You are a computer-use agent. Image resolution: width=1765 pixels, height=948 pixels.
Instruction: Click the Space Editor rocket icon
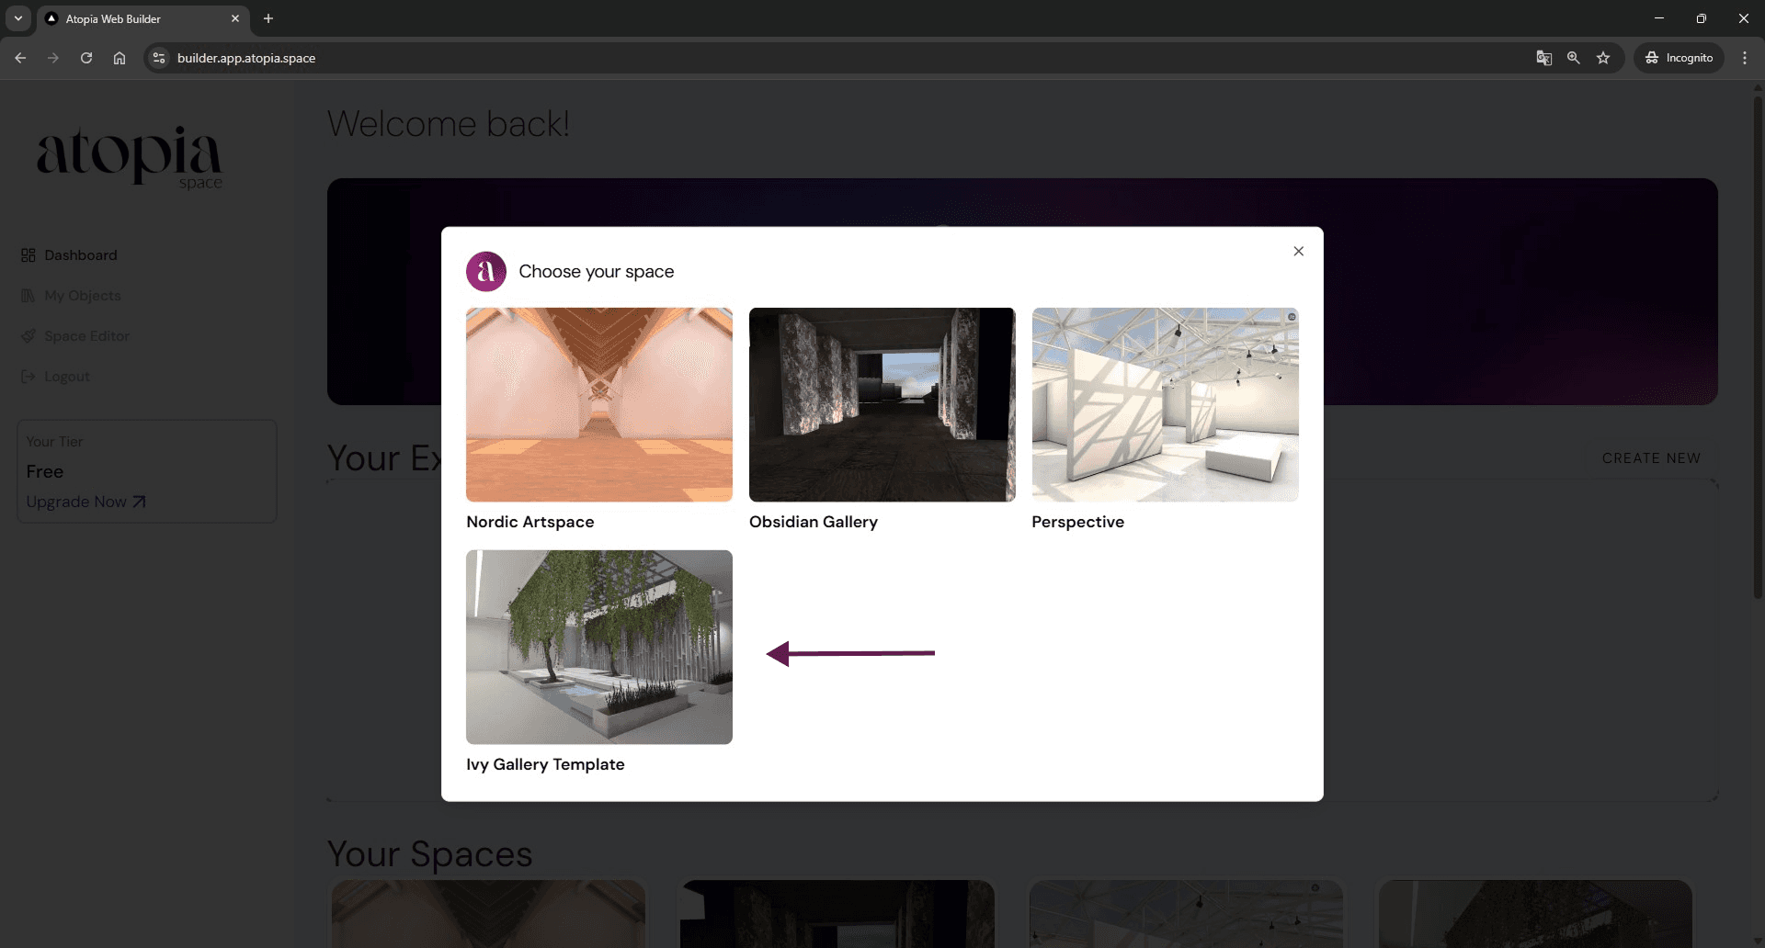(x=28, y=336)
